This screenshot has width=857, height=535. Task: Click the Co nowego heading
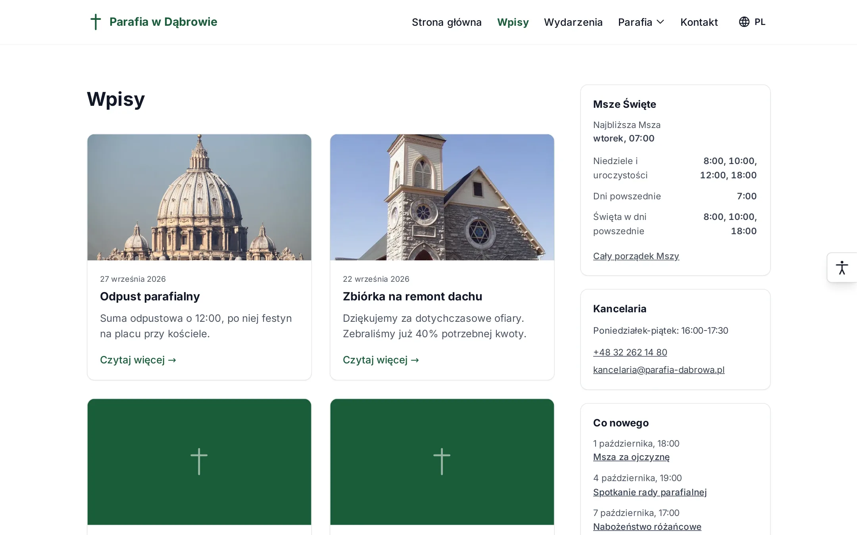(621, 423)
